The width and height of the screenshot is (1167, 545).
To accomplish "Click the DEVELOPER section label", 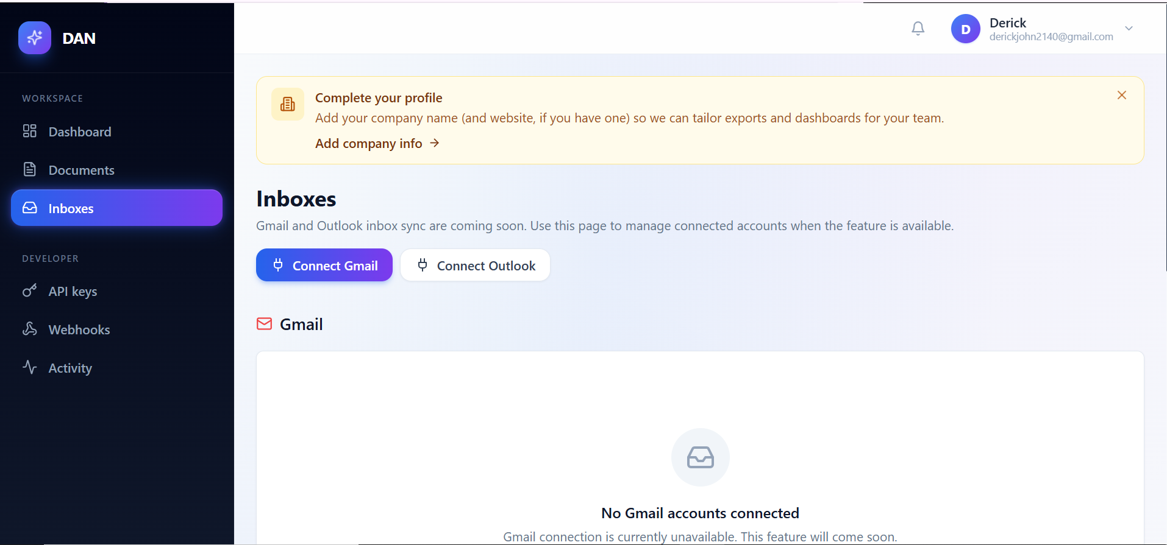I will tap(51, 259).
